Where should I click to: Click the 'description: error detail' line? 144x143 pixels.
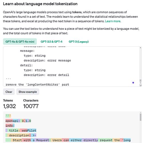[x=46, y=75]
